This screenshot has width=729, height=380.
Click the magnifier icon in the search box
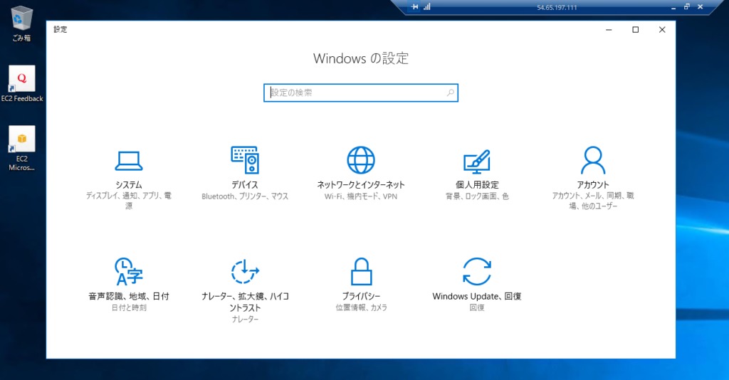pos(451,93)
